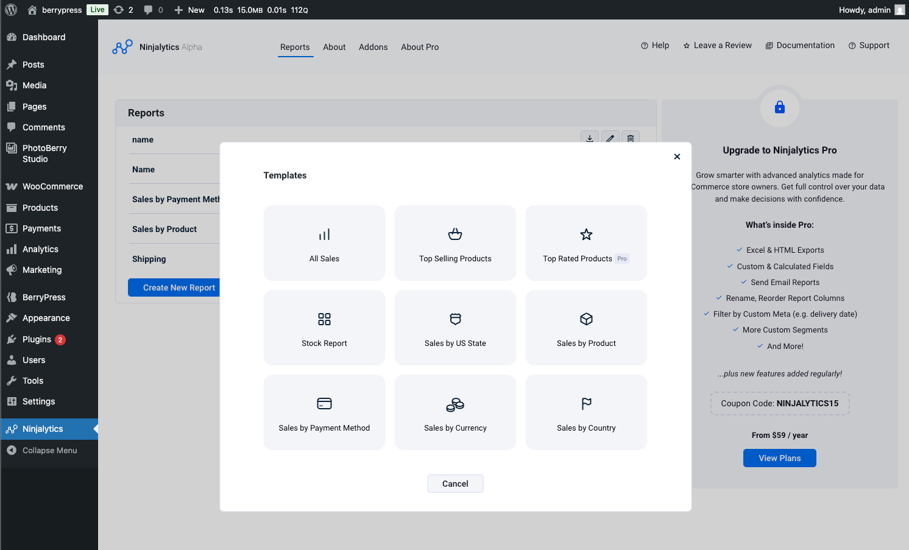This screenshot has width=909, height=550.
Task: Click the edit report pencil icon
Action: tap(610, 138)
